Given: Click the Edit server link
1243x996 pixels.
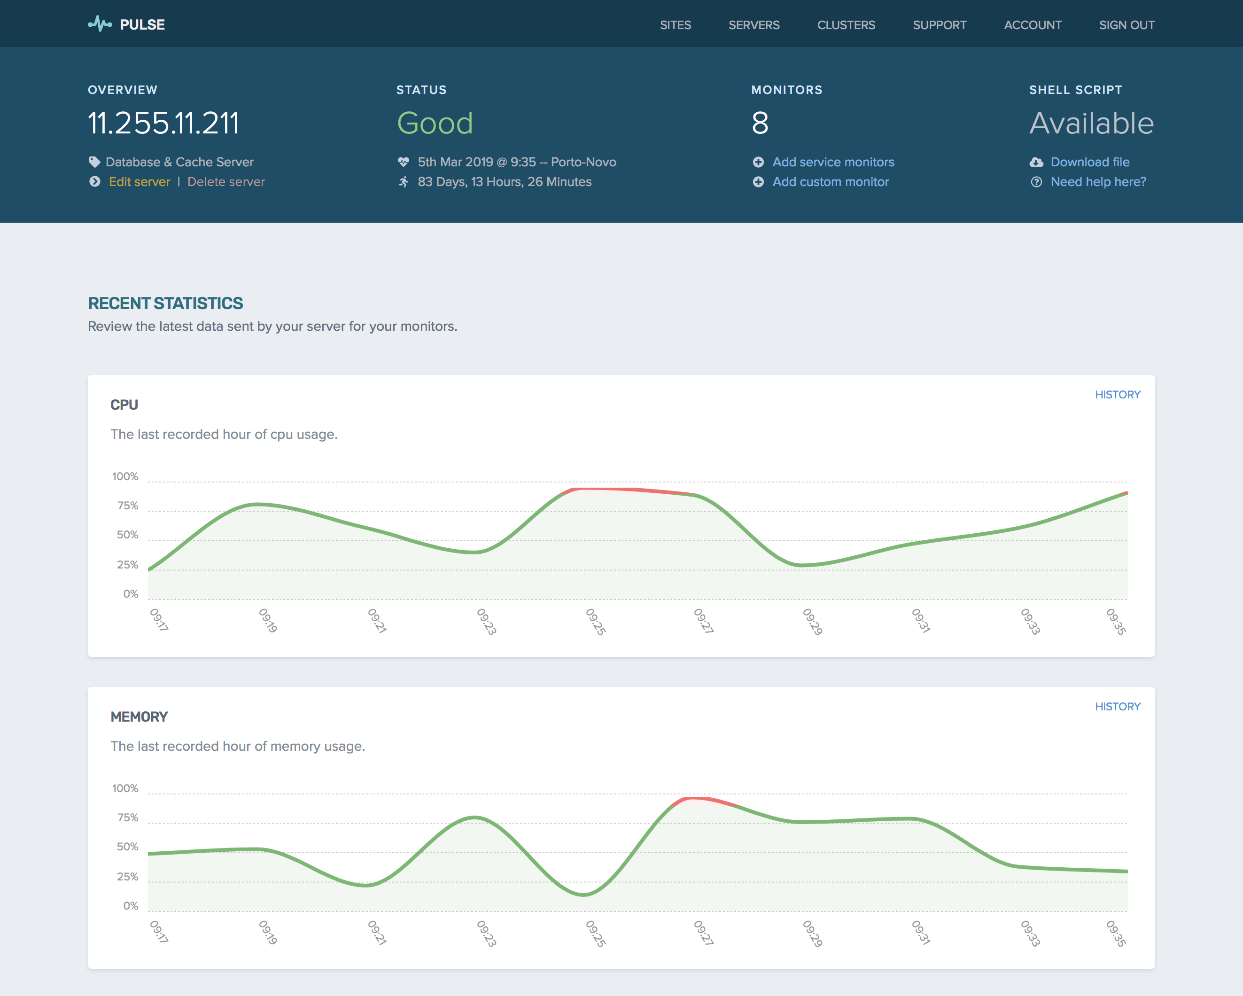Looking at the screenshot, I should point(140,182).
